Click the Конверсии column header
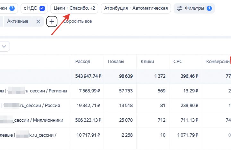Viewport: 231px width, 154px height. [x=218, y=62]
